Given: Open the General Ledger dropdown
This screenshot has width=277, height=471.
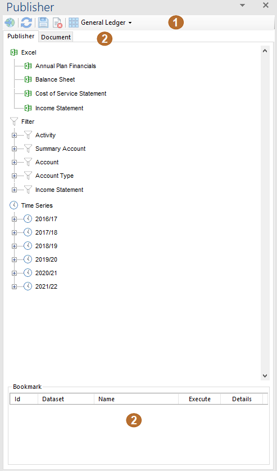Looking at the screenshot, I should (x=106, y=23).
